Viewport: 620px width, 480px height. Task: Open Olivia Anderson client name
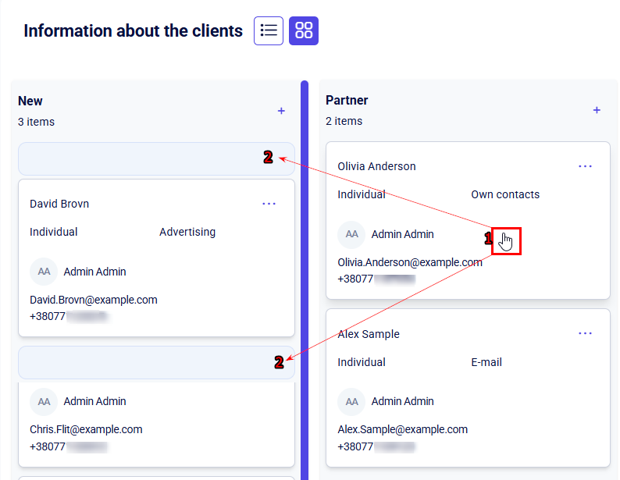click(x=376, y=166)
